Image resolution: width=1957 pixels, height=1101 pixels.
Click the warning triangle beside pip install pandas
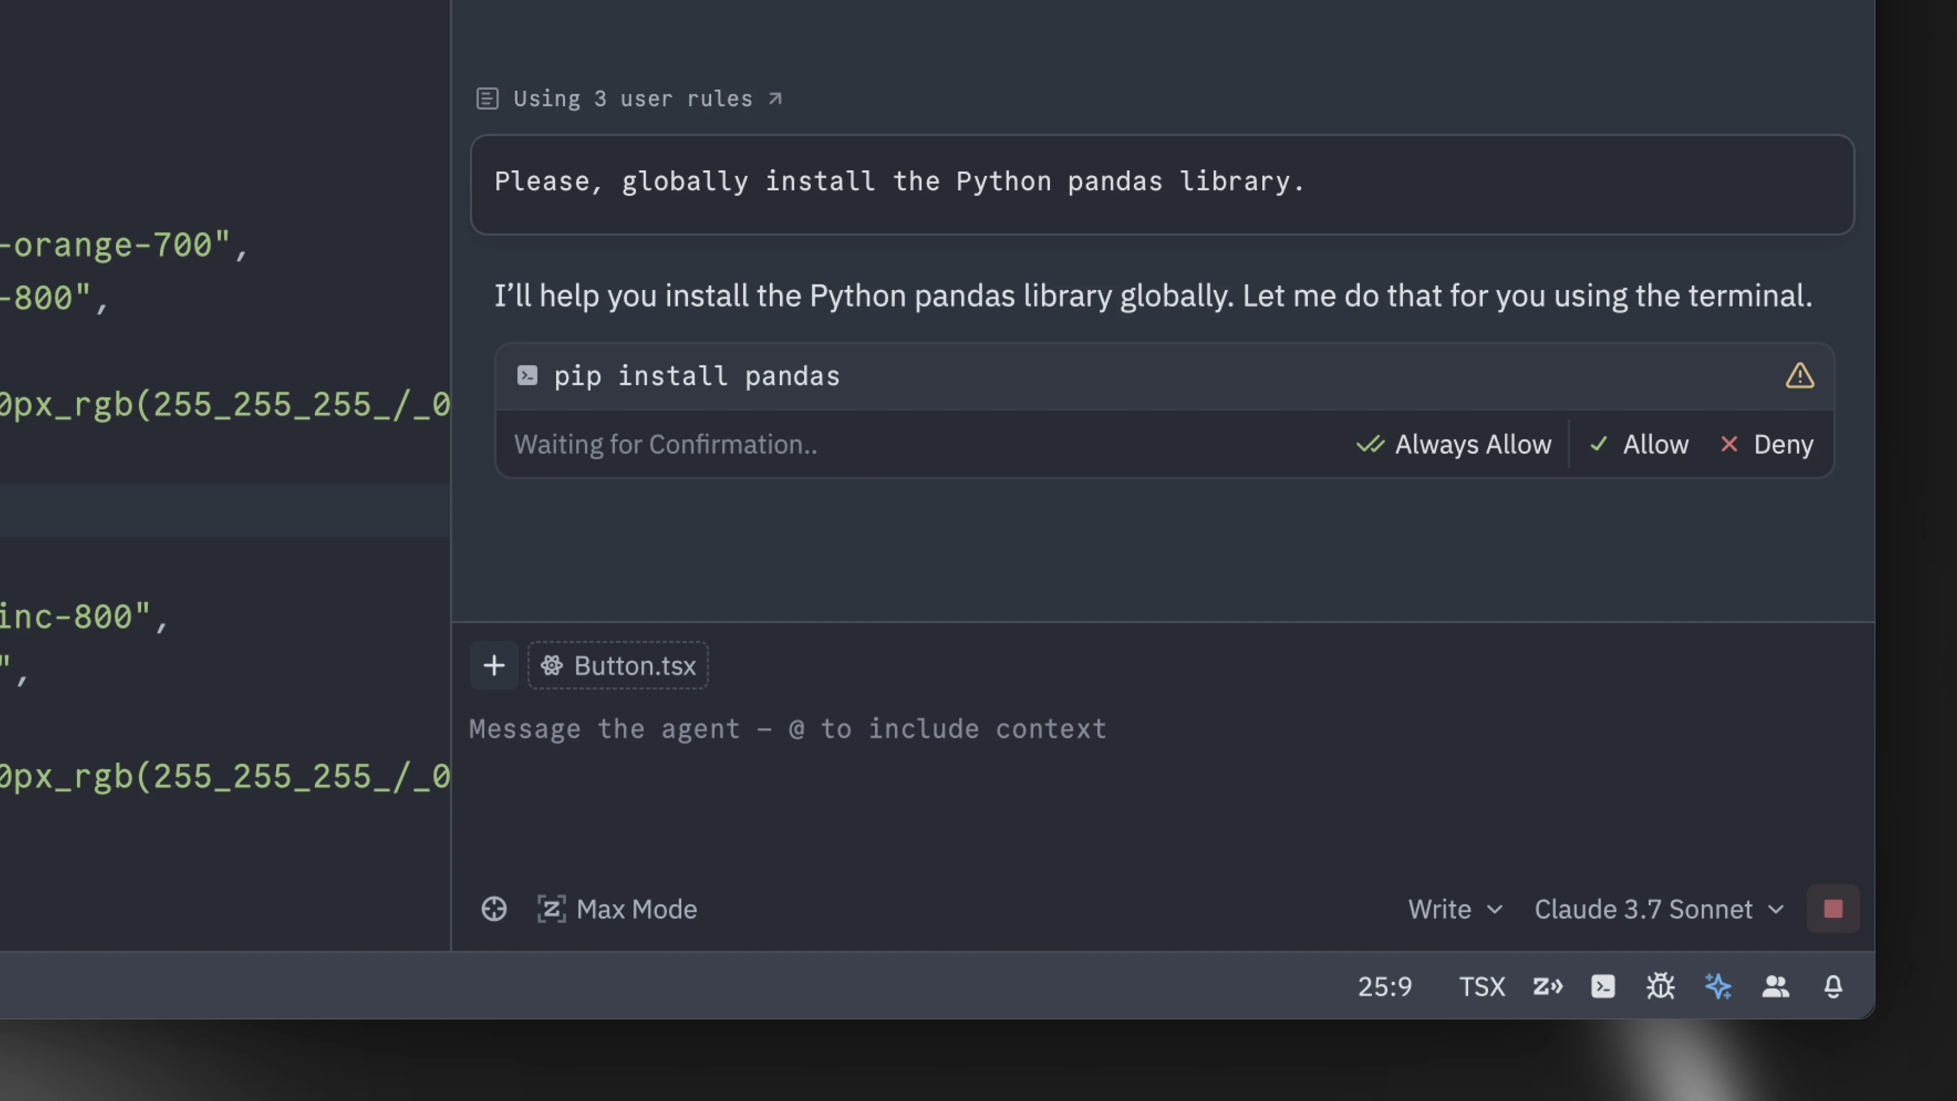[x=1800, y=375]
